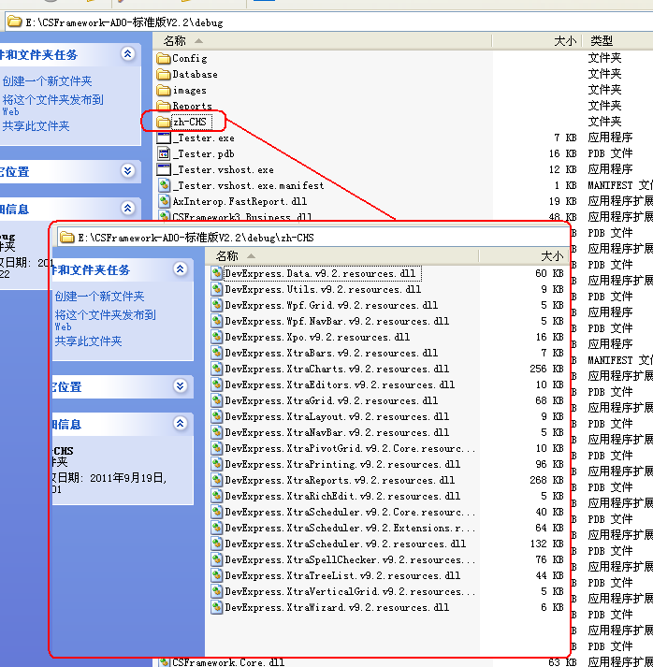
Task: Open the Config folder icon
Action: [164, 58]
